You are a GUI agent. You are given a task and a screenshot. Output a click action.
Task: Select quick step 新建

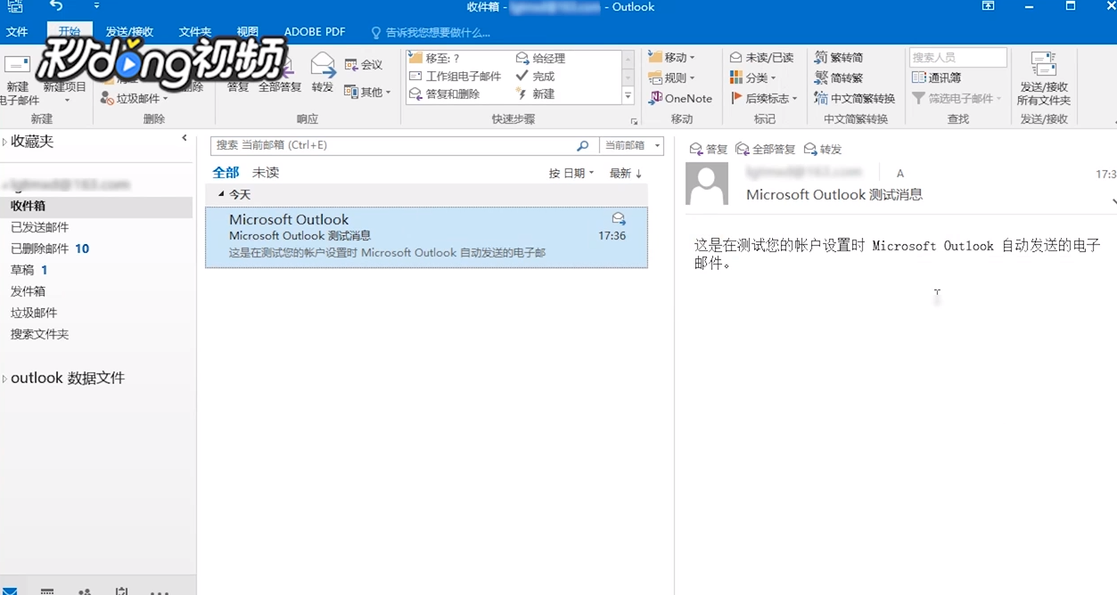click(536, 94)
